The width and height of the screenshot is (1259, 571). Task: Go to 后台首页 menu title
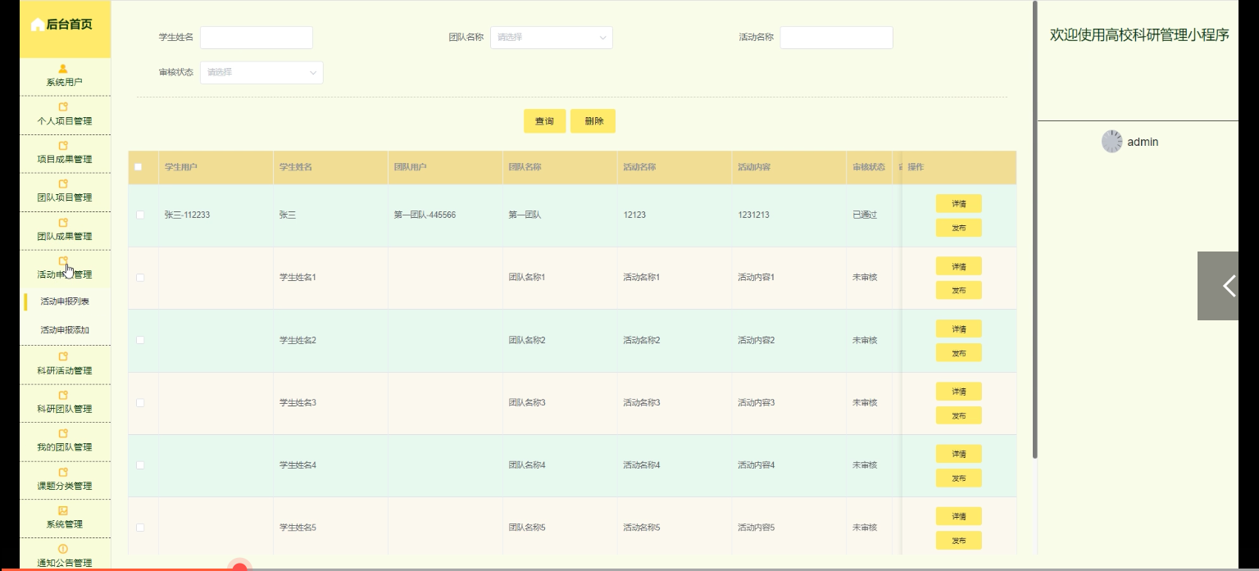(x=69, y=25)
